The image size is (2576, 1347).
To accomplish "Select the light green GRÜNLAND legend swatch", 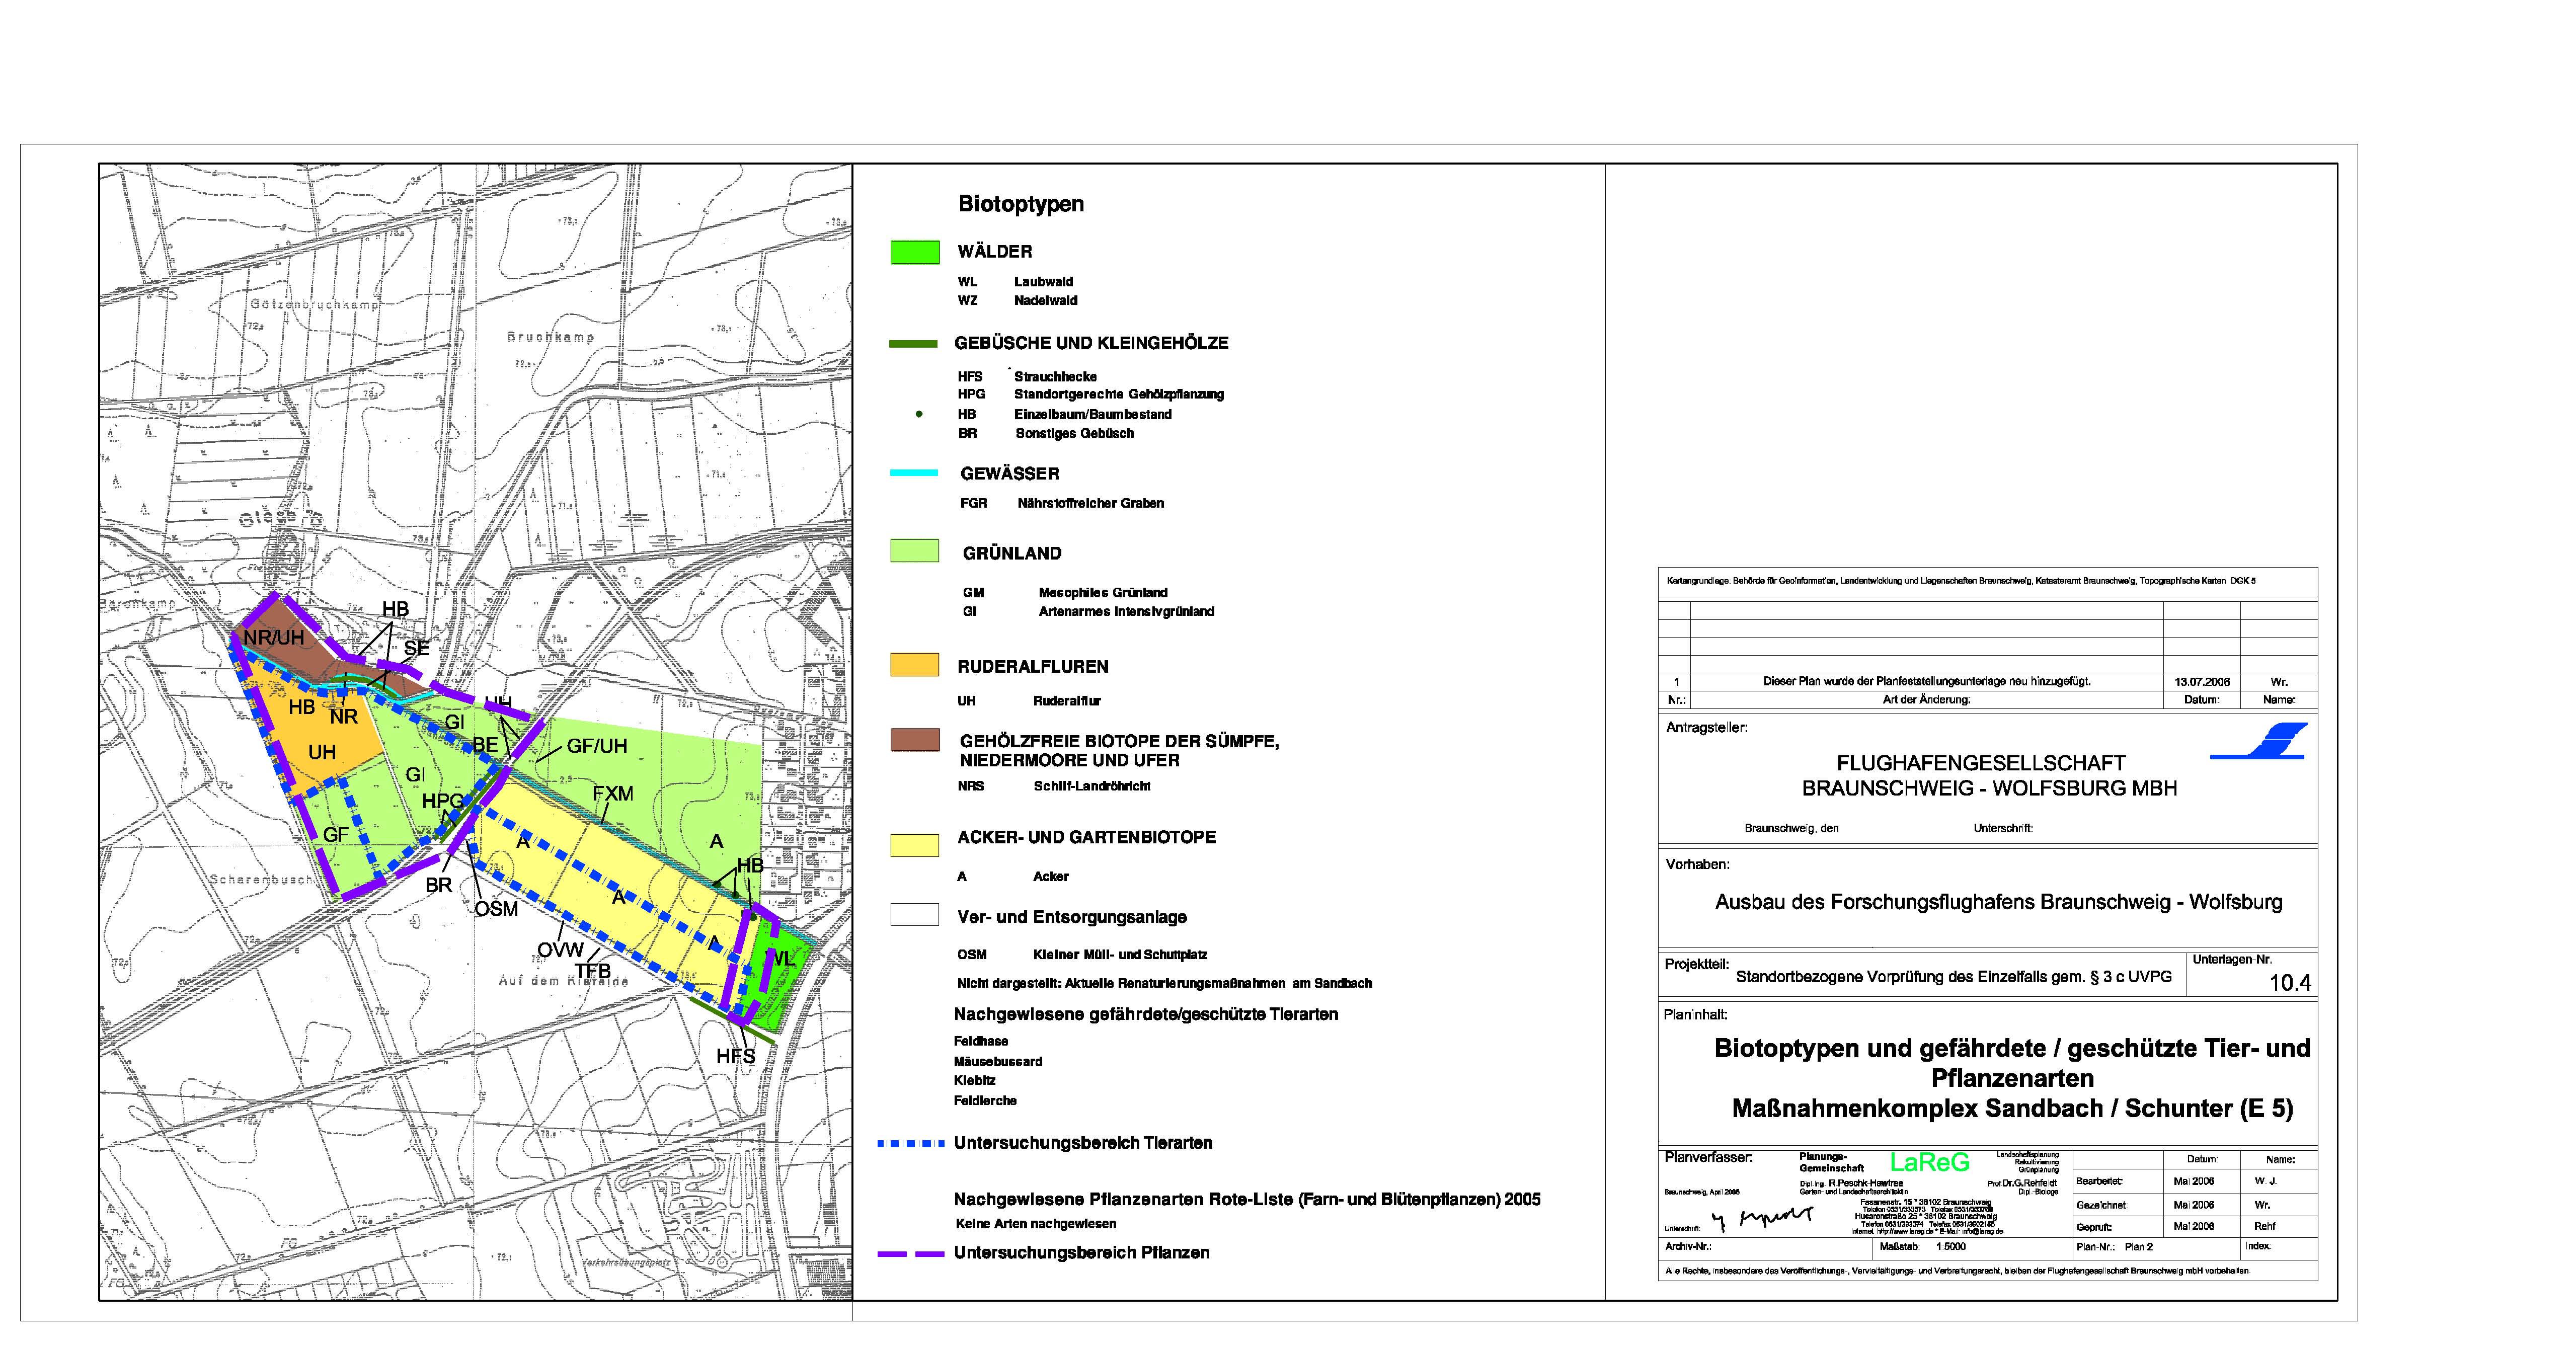I will (915, 551).
